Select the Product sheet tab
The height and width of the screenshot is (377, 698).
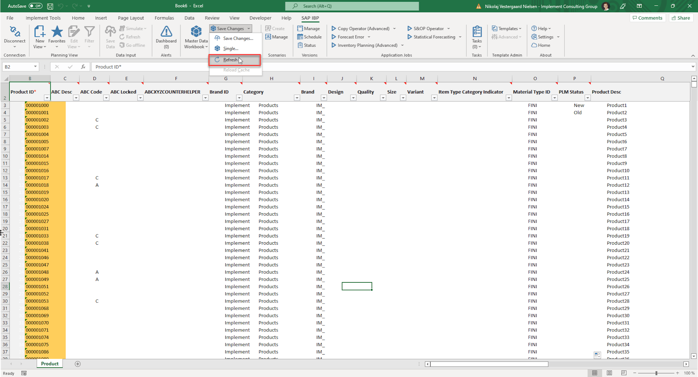pos(49,364)
